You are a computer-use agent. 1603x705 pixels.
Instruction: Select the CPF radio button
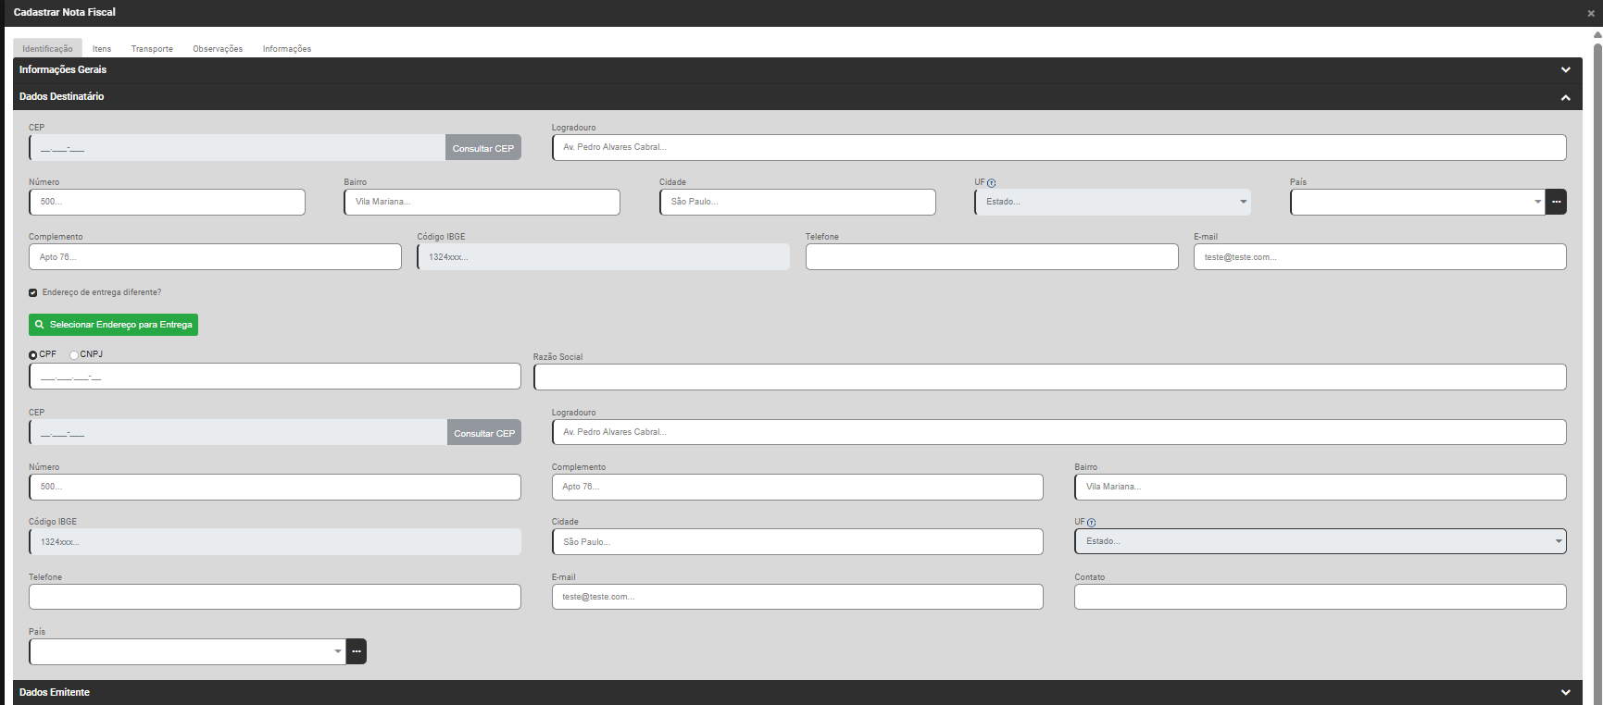[x=33, y=355]
